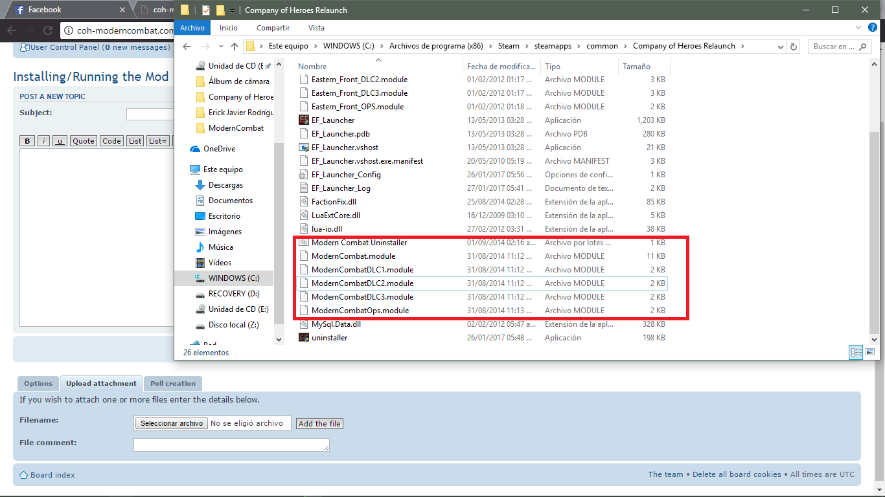Reload the Chrome page
The image size is (885, 497).
[x=48, y=30]
